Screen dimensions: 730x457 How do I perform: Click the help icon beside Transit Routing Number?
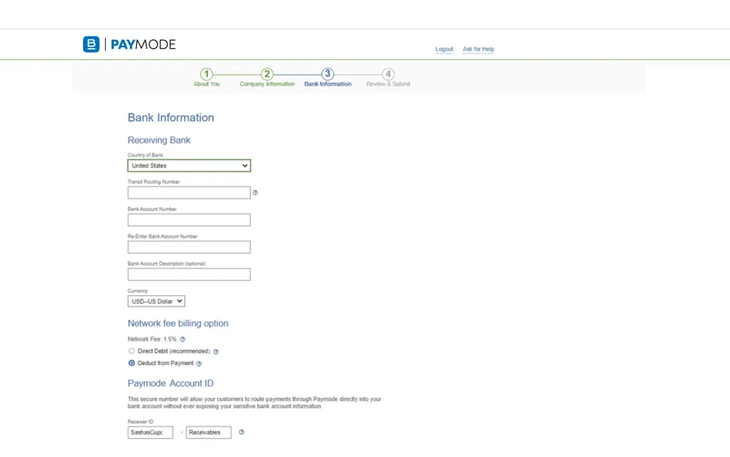pyautogui.click(x=255, y=193)
